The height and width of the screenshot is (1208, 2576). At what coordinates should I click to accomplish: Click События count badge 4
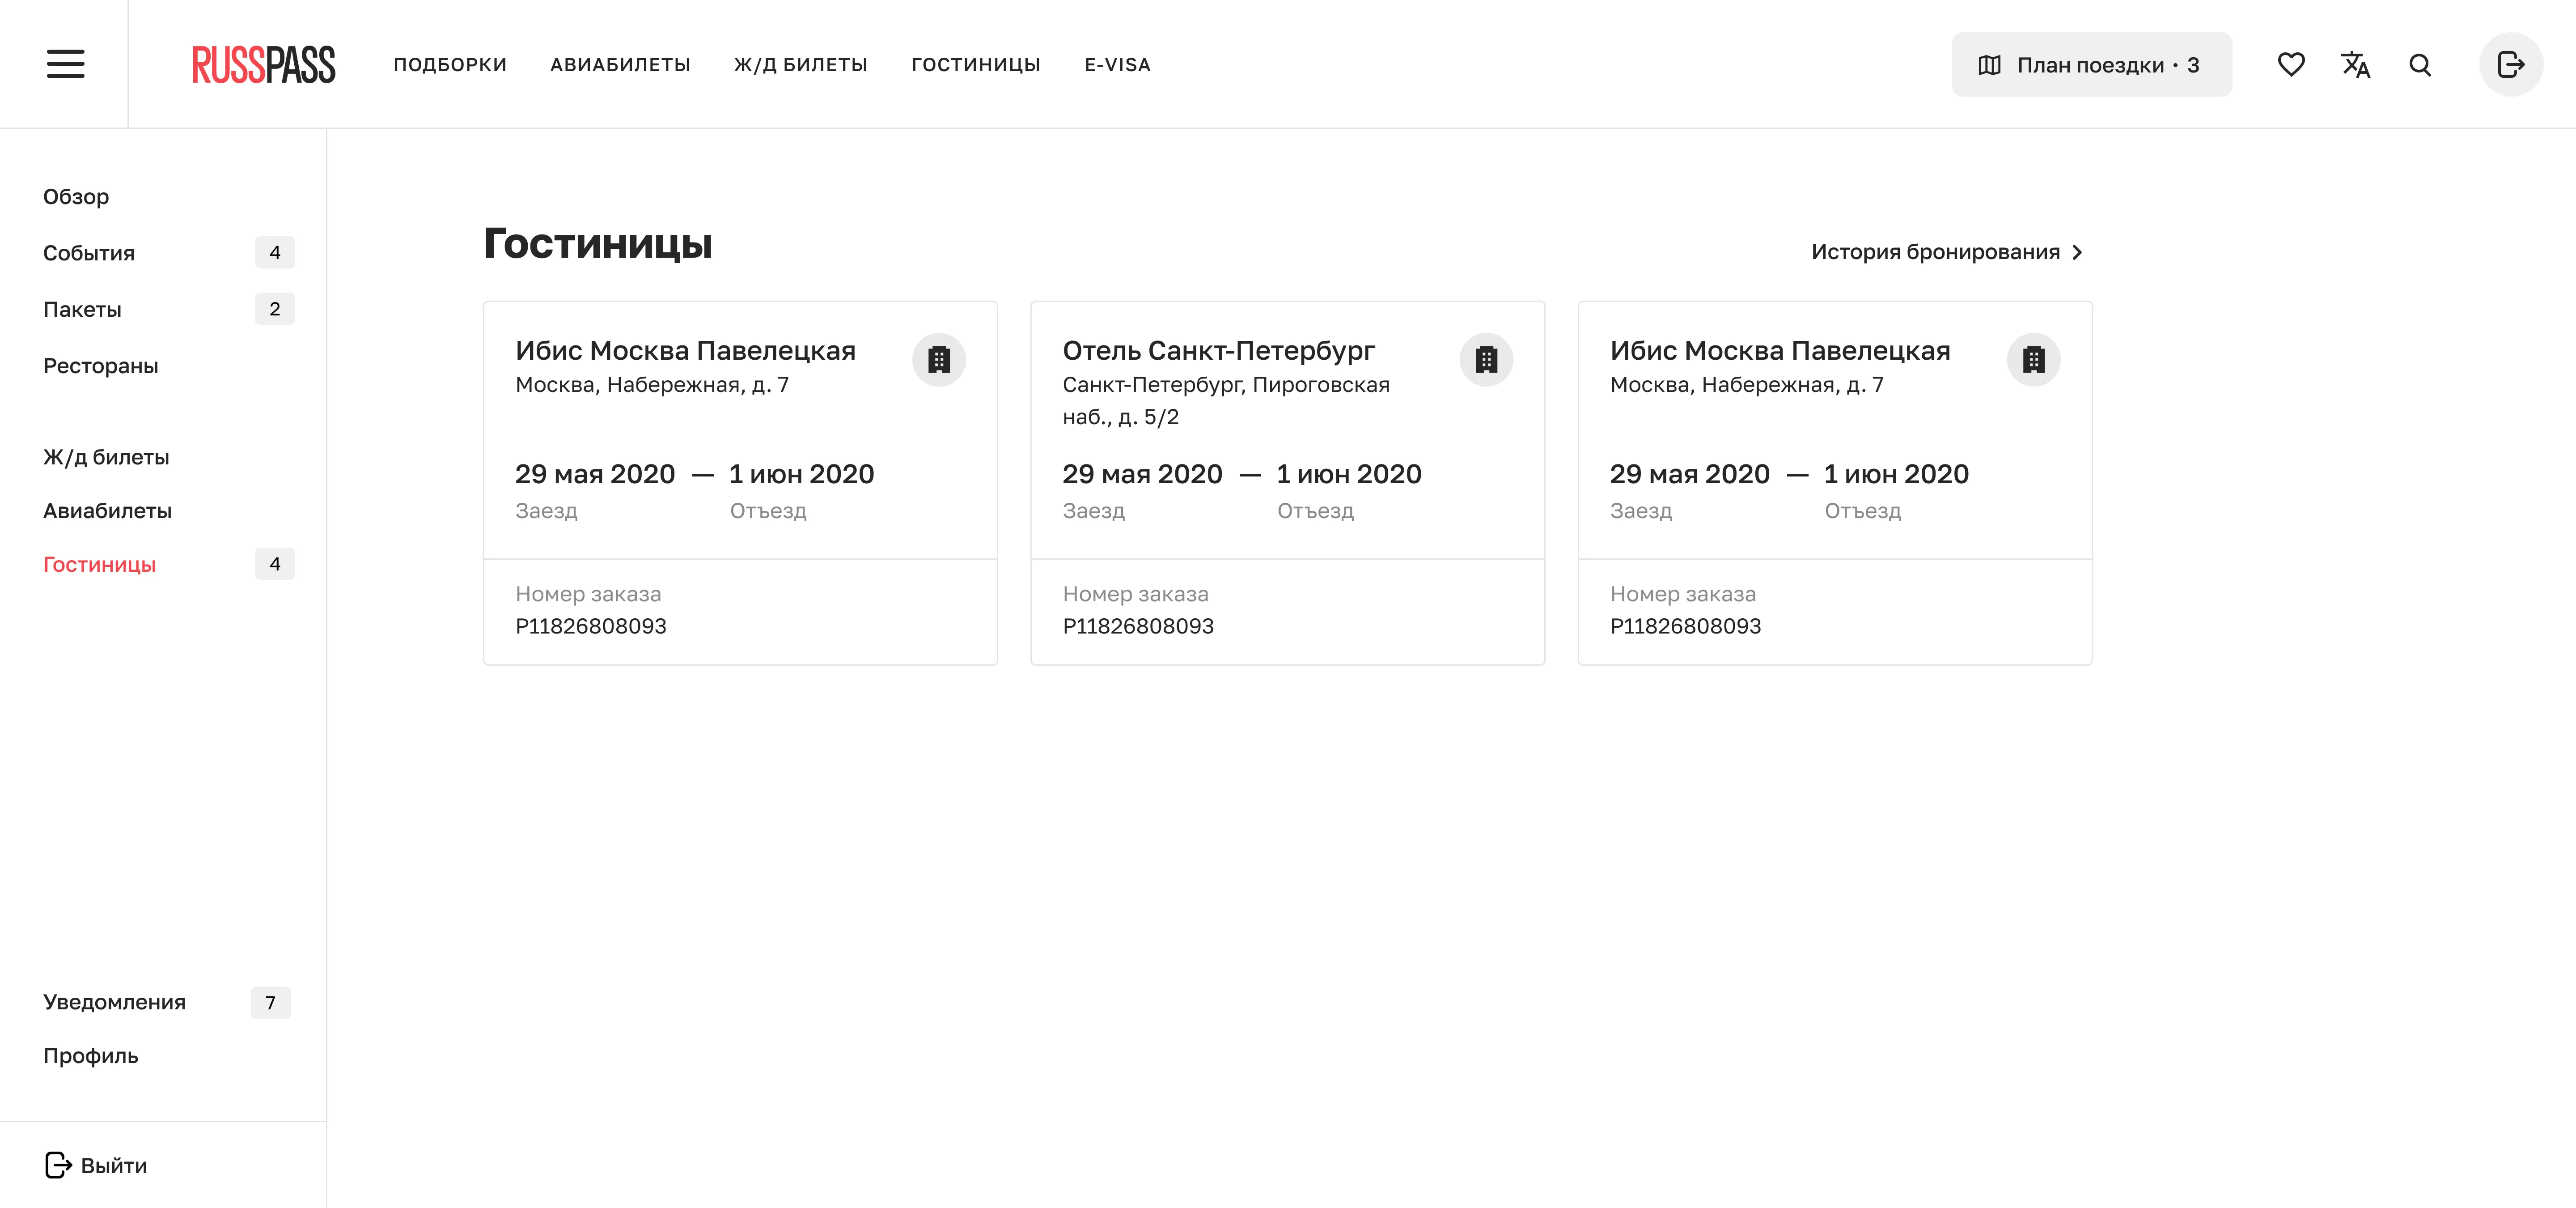click(275, 253)
